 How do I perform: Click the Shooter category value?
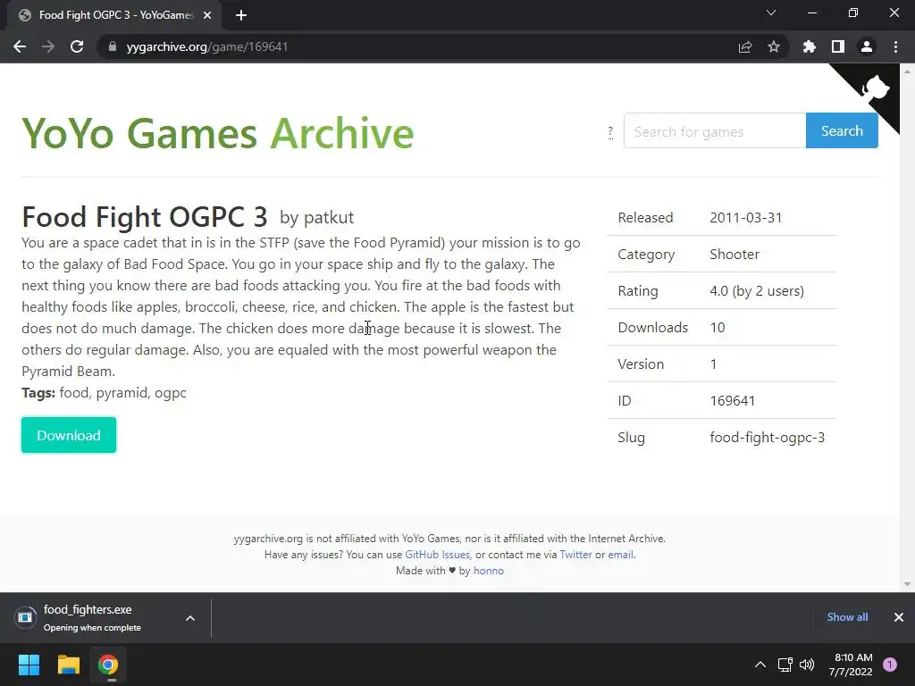point(735,255)
